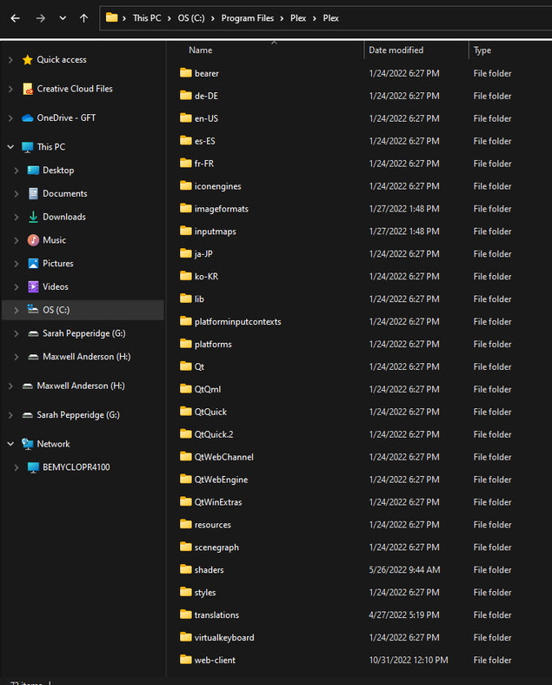Select the ja-JP folder
This screenshot has height=685, width=552.
(203, 254)
